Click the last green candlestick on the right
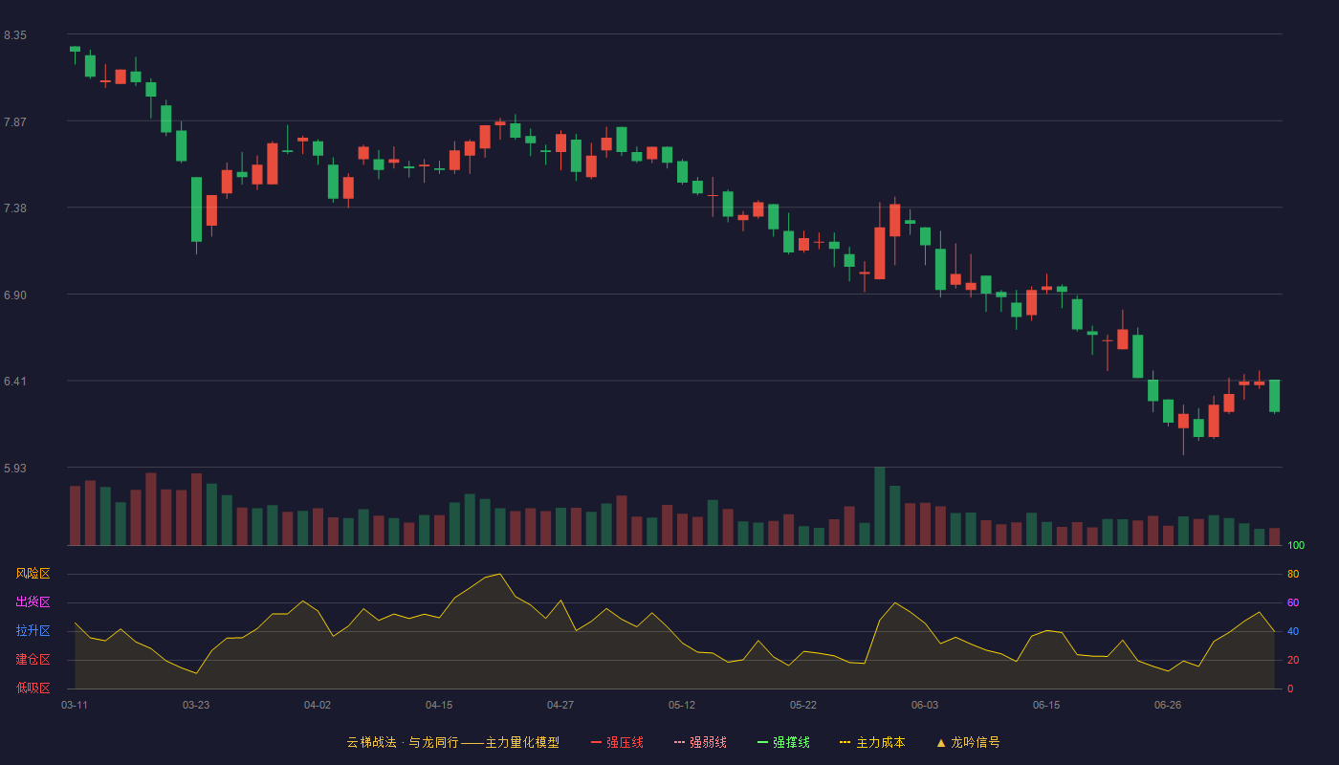This screenshot has width=1339, height=765. tap(1274, 396)
